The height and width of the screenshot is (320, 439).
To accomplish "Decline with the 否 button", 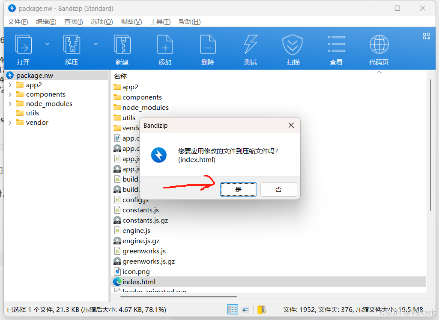I will coord(278,190).
